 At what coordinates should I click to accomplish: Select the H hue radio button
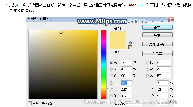tap(111, 63)
